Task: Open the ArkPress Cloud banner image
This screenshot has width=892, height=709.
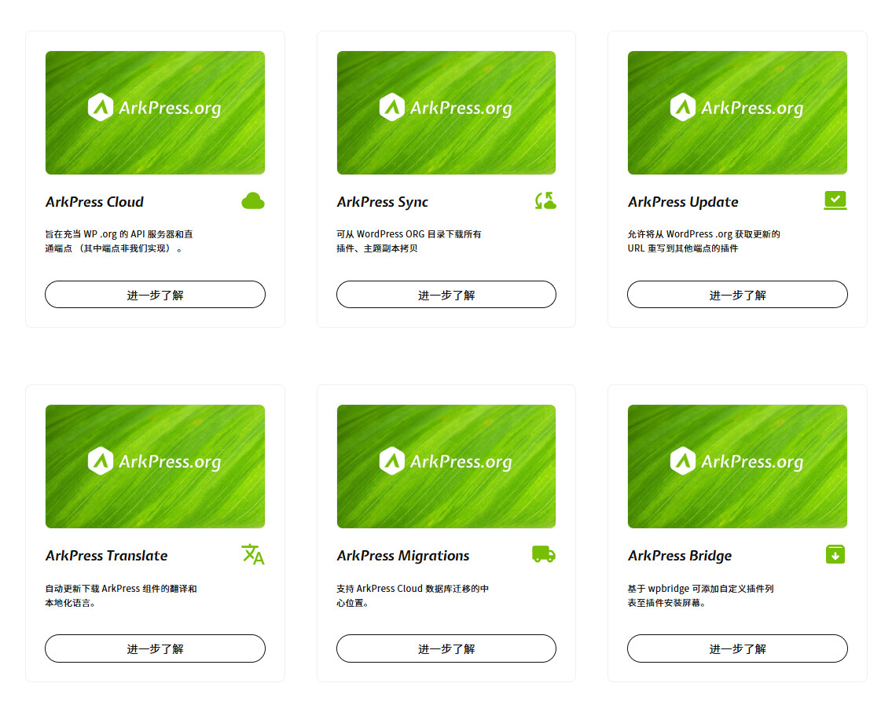Action: 156,112
